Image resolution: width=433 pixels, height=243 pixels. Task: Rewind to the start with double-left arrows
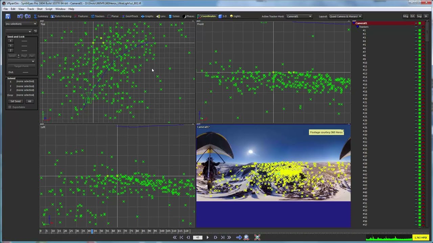click(175, 238)
